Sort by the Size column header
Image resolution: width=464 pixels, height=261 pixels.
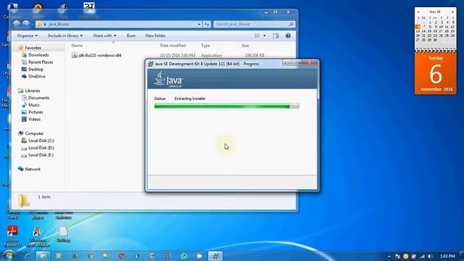pyautogui.click(x=245, y=46)
